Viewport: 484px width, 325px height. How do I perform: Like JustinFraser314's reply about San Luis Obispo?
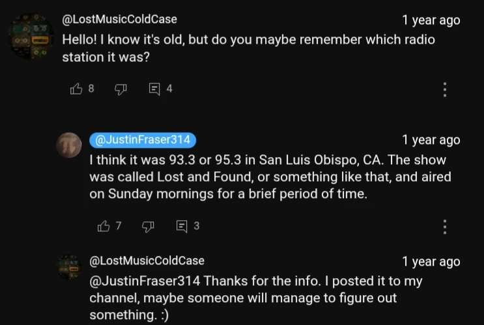point(103,226)
